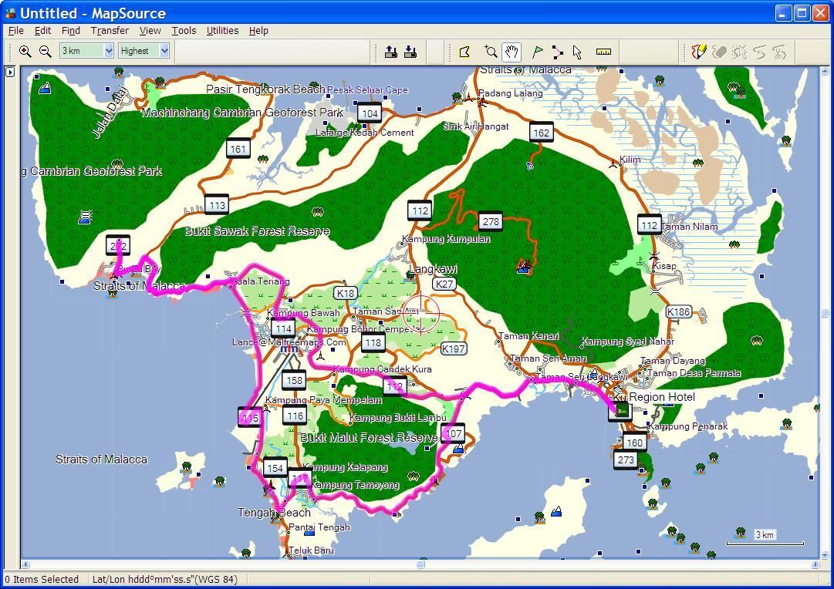
Task: Click road shield 161 on map
Action: 238,150
